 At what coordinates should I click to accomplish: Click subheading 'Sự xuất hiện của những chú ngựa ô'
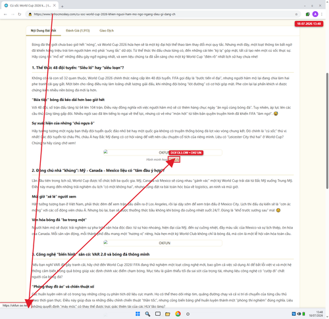click(x=63, y=123)
